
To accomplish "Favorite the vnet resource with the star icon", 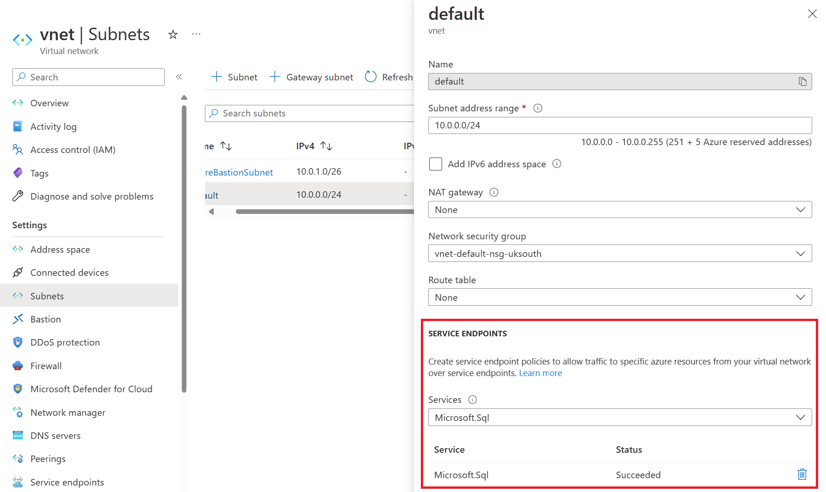I will pyautogui.click(x=173, y=35).
